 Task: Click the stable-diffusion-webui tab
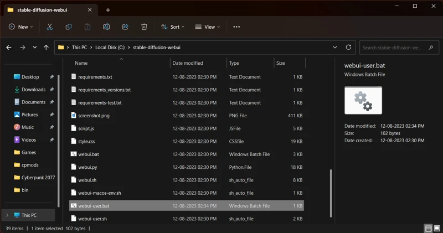[x=51, y=10]
